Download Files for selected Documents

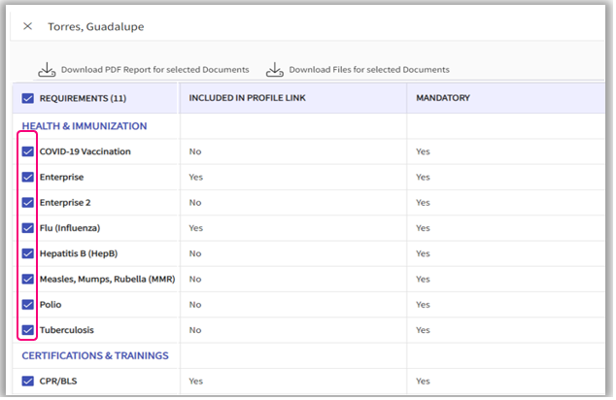pyautogui.click(x=368, y=70)
